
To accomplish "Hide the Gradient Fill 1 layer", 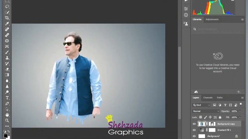I will [x=194, y=130].
